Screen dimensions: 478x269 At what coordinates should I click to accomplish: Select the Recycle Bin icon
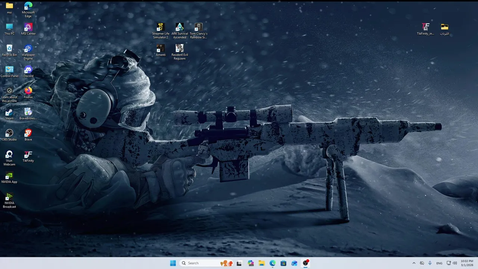(9, 50)
